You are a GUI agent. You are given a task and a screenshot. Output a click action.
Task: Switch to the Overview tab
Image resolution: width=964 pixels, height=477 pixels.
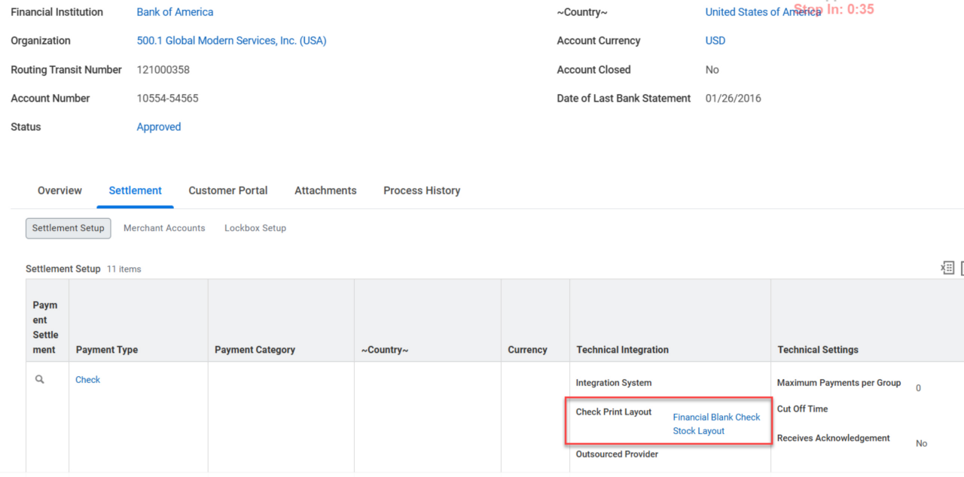59,190
